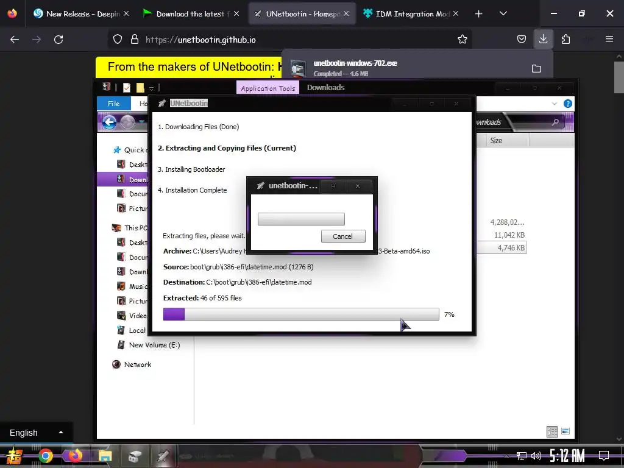Reload the unetbootin page
The image size is (624, 468).
pos(58,40)
